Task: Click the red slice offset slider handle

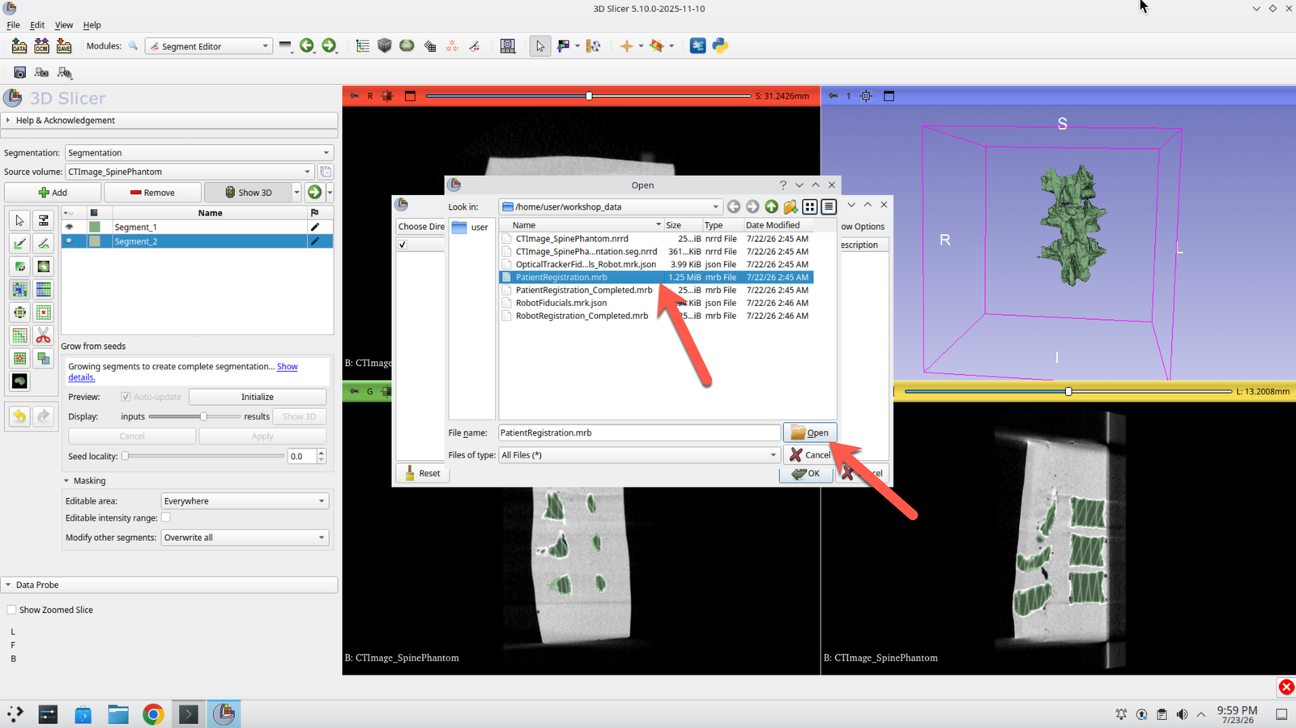Action: (x=589, y=96)
